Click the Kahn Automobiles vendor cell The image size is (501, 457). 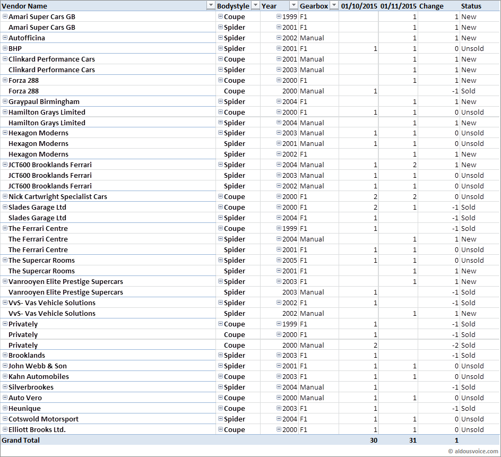(39, 376)
